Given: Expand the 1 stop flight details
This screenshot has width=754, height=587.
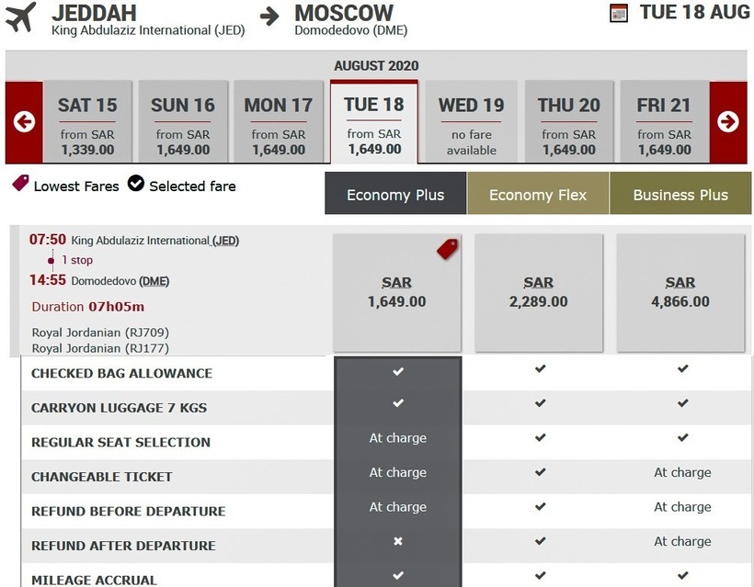Looking at the screenshot, I should [x=76, y=261].
